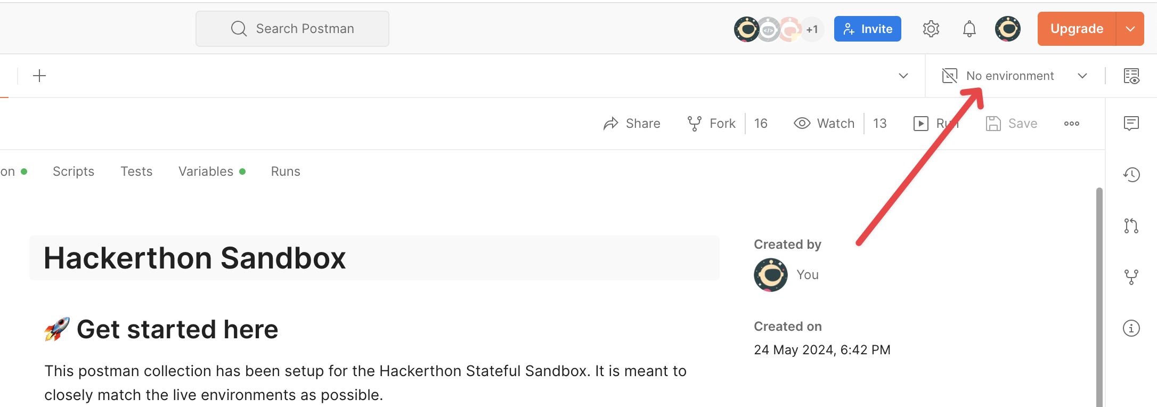Show the changelog history icon
Image resolution: width=1157 pixels, height=407 pixels.
1131,174
